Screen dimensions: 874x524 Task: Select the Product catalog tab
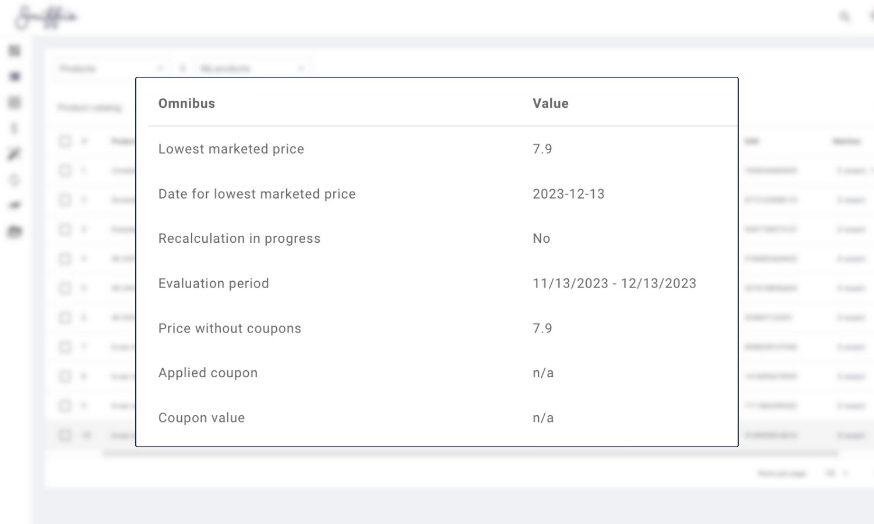tap(90, 108)
